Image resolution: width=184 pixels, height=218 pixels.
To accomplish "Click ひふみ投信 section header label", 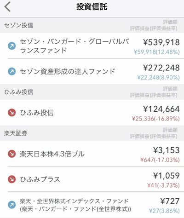I will (x=19, y=92).
